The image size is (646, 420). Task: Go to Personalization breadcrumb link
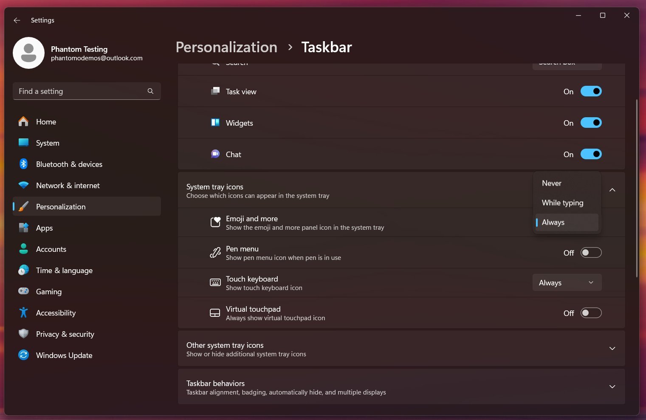point(226,47)
